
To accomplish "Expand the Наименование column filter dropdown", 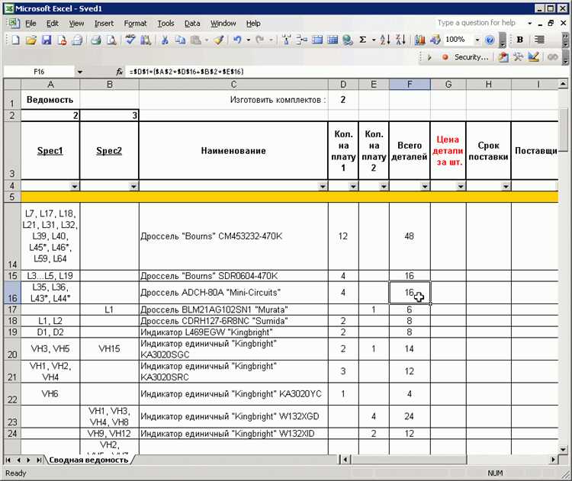I will [323, 186].
